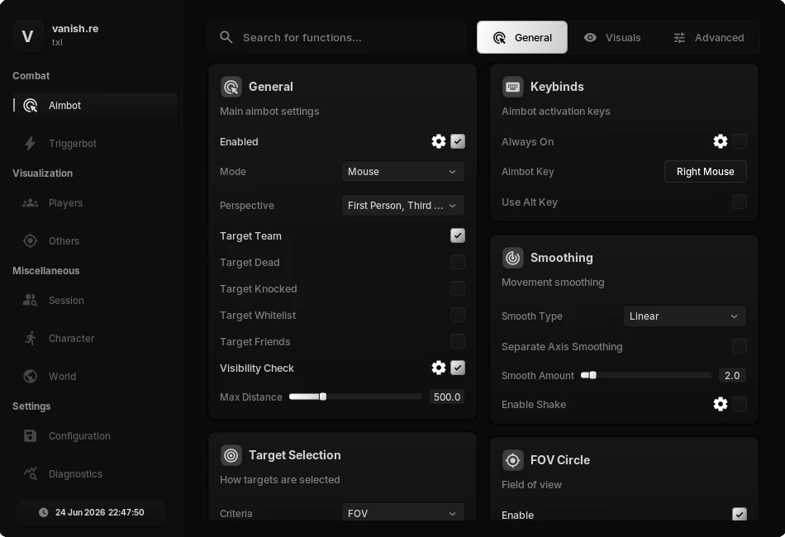
Task: Click the search magnifier icon
Action: point(226,37)
